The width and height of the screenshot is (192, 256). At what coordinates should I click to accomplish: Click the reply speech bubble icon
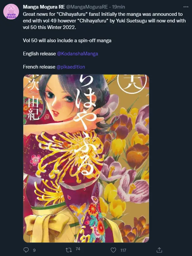click(26, 250)
